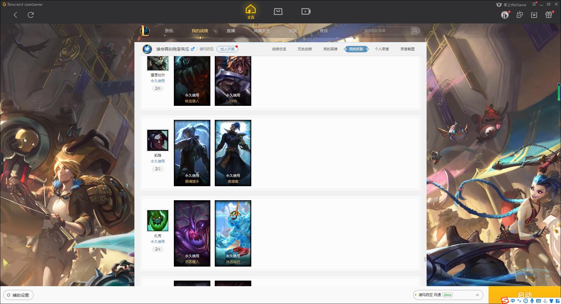Open the 奥德赛 skin card
561x304 pixels.
pos(233,153)
